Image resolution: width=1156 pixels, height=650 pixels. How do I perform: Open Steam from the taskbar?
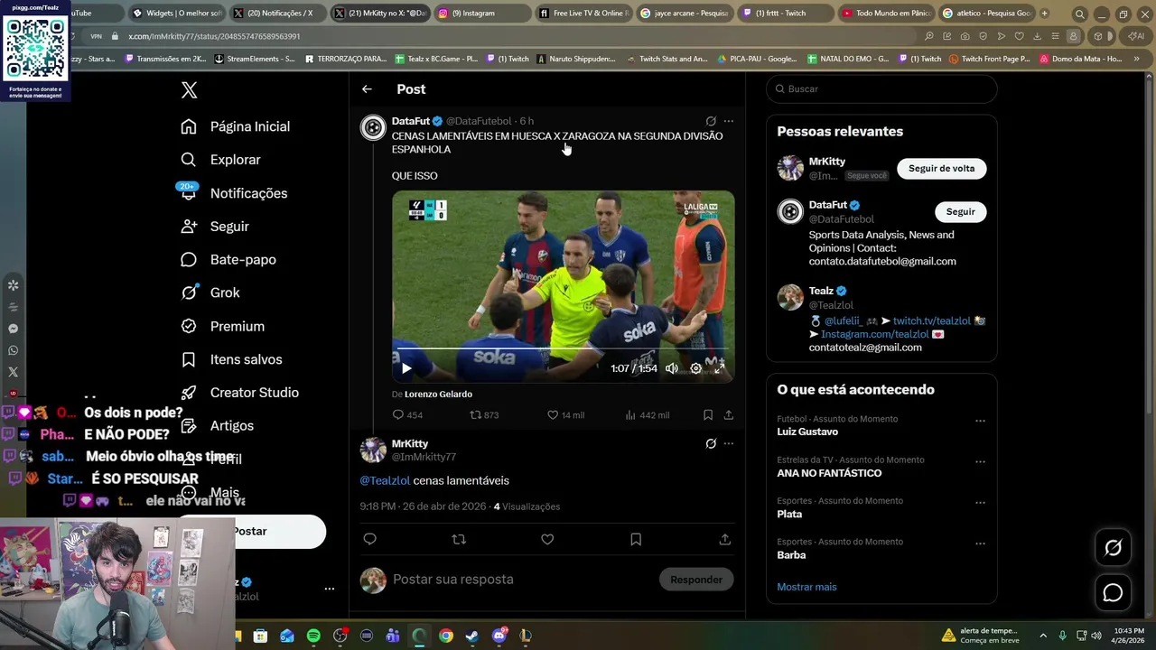coord(472,636)
